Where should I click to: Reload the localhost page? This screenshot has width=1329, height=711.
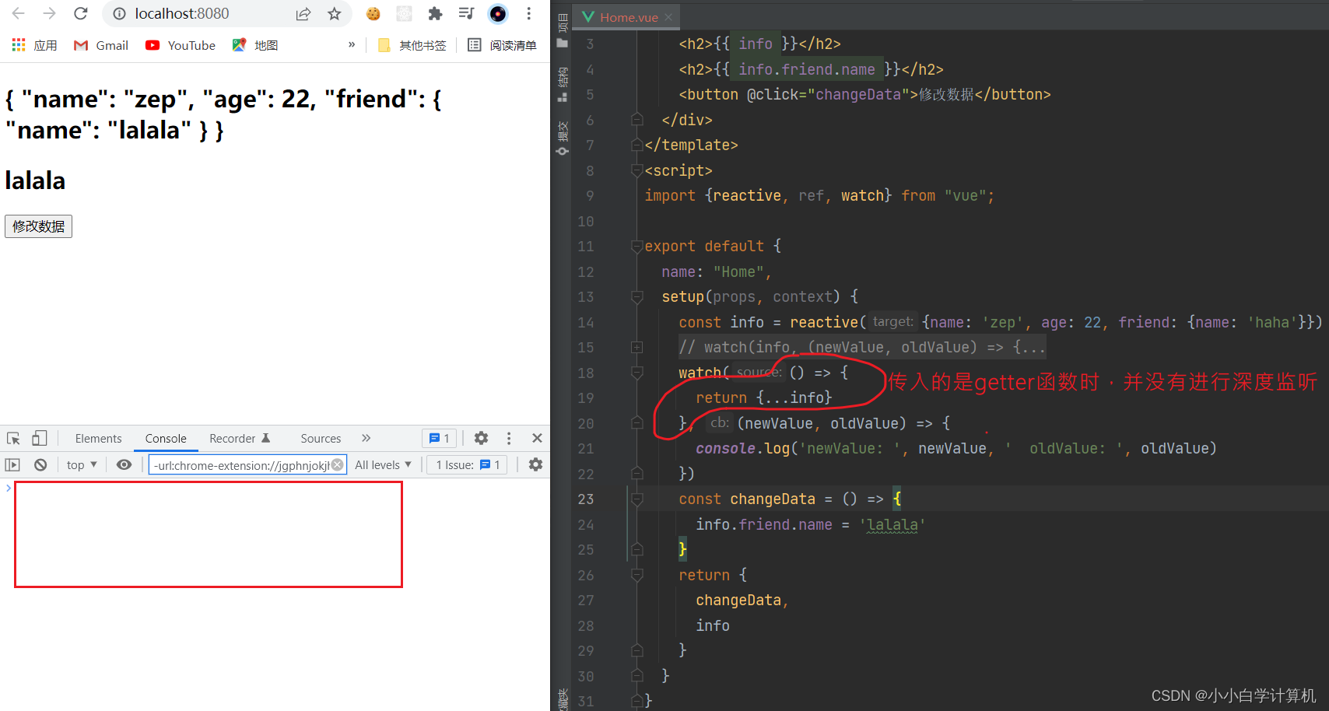click(80, 13)
